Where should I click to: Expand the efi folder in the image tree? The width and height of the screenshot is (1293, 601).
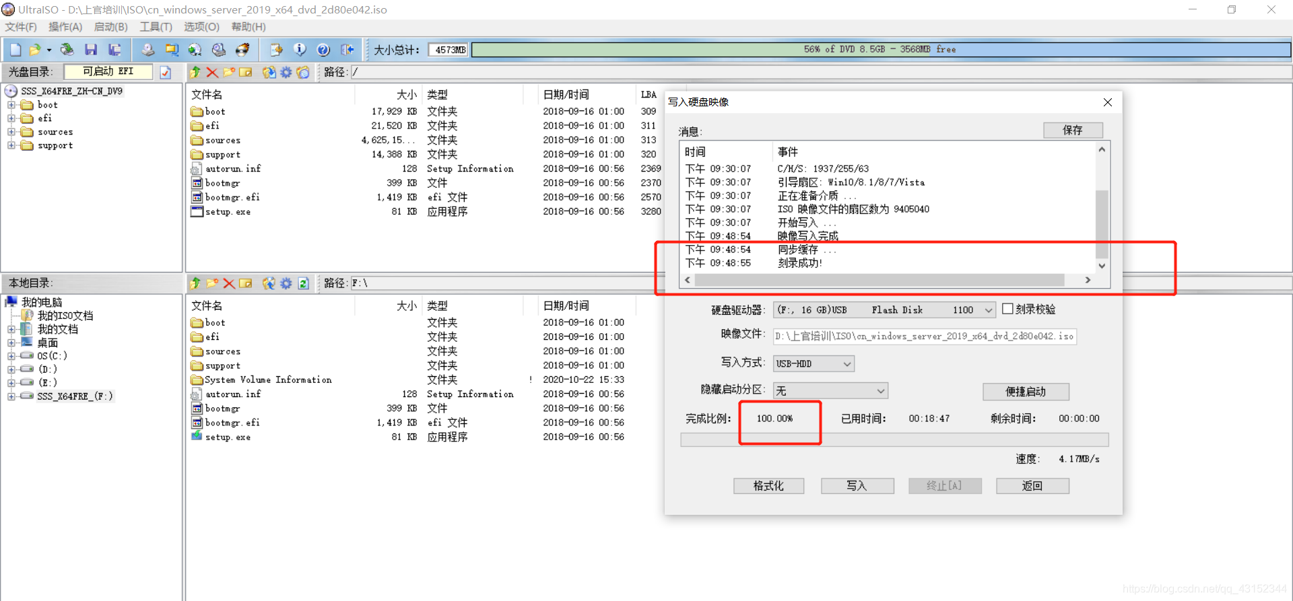click(x=11, y=118)
